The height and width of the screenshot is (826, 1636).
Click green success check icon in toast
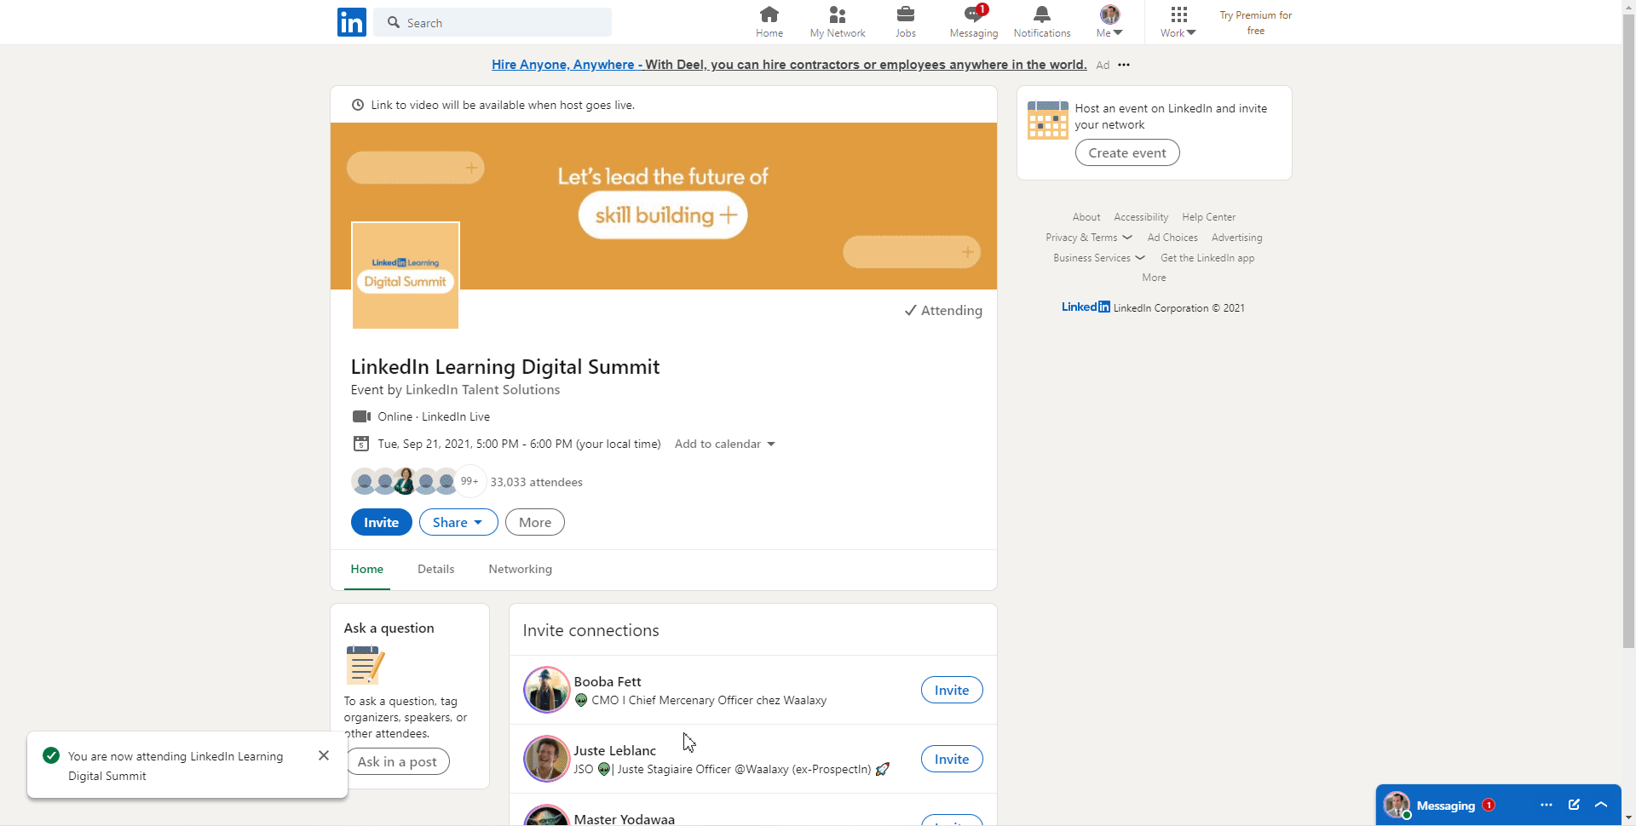pos(51,755)
